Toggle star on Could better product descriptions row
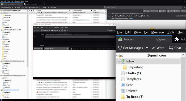The width and height of the screenshot is (186, 101). [x=31, y=17]
